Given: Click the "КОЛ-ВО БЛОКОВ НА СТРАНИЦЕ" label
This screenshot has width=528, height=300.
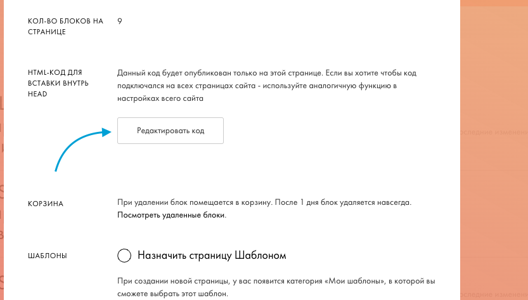Looking at the screenshot, I should coord(65,26).
